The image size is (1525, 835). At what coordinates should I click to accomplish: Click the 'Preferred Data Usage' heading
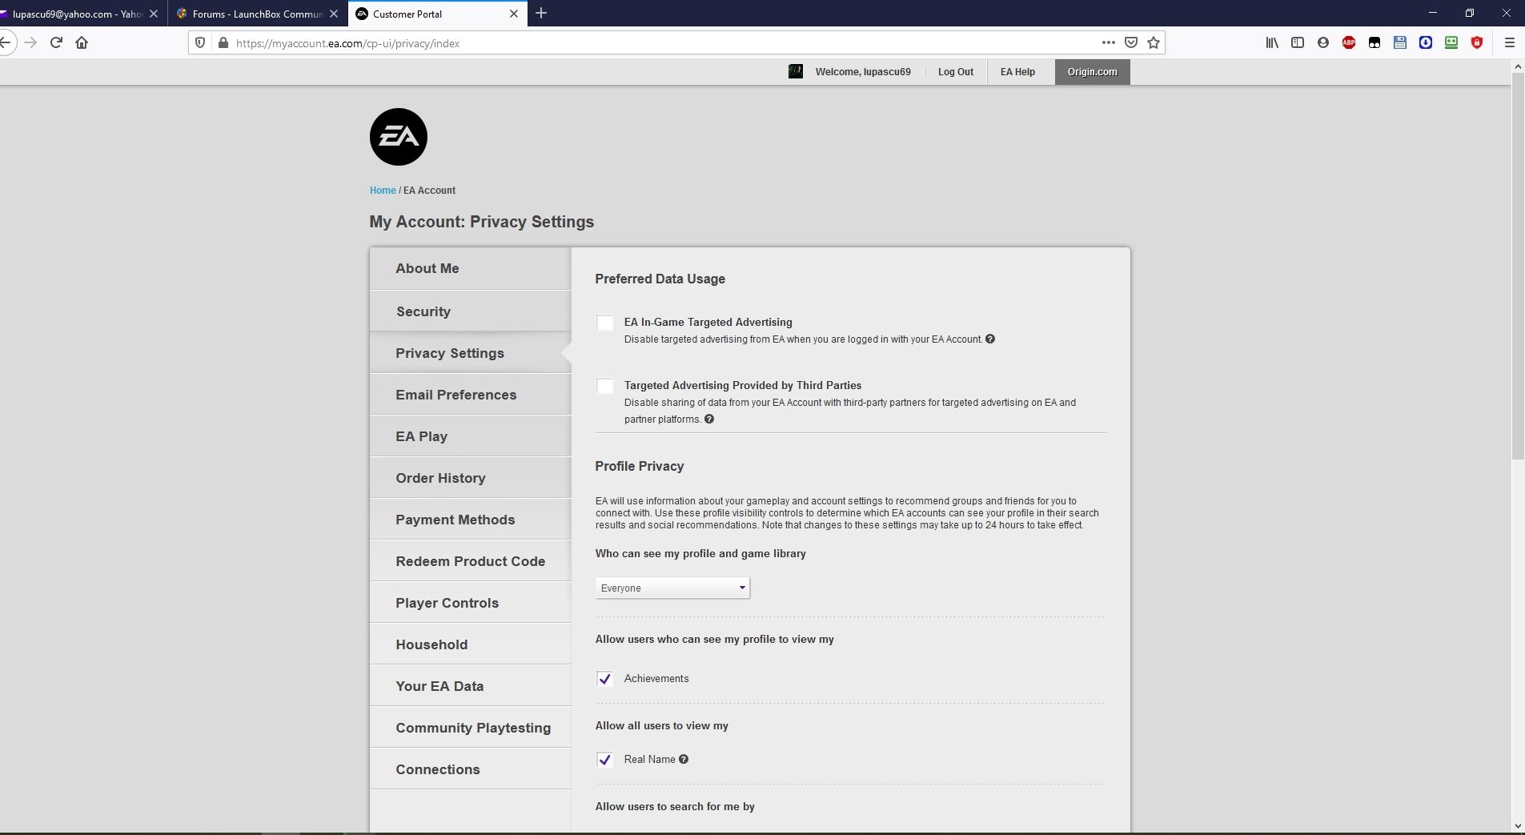point(660,279)
